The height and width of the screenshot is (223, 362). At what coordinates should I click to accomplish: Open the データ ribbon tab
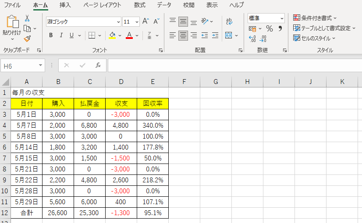click(164, 5)
